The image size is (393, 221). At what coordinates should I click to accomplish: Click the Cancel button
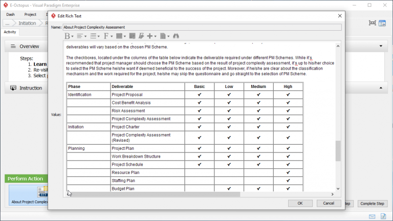(x=329, y=203)
